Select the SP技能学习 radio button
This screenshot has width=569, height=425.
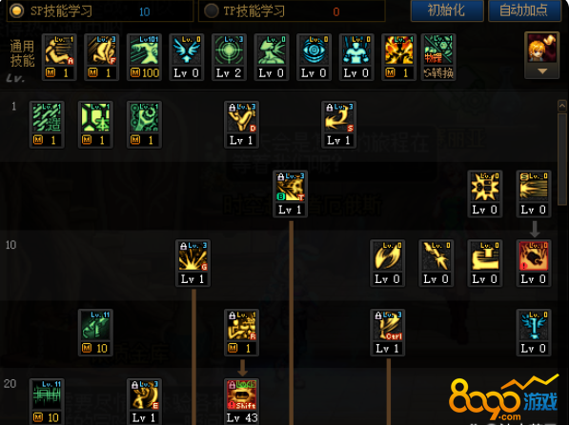(17, 10)
